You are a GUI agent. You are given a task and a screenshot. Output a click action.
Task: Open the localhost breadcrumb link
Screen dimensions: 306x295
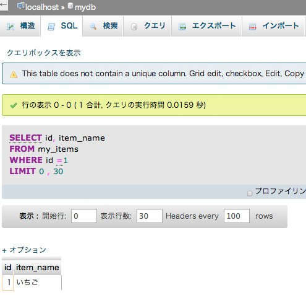tap(42, 7)
